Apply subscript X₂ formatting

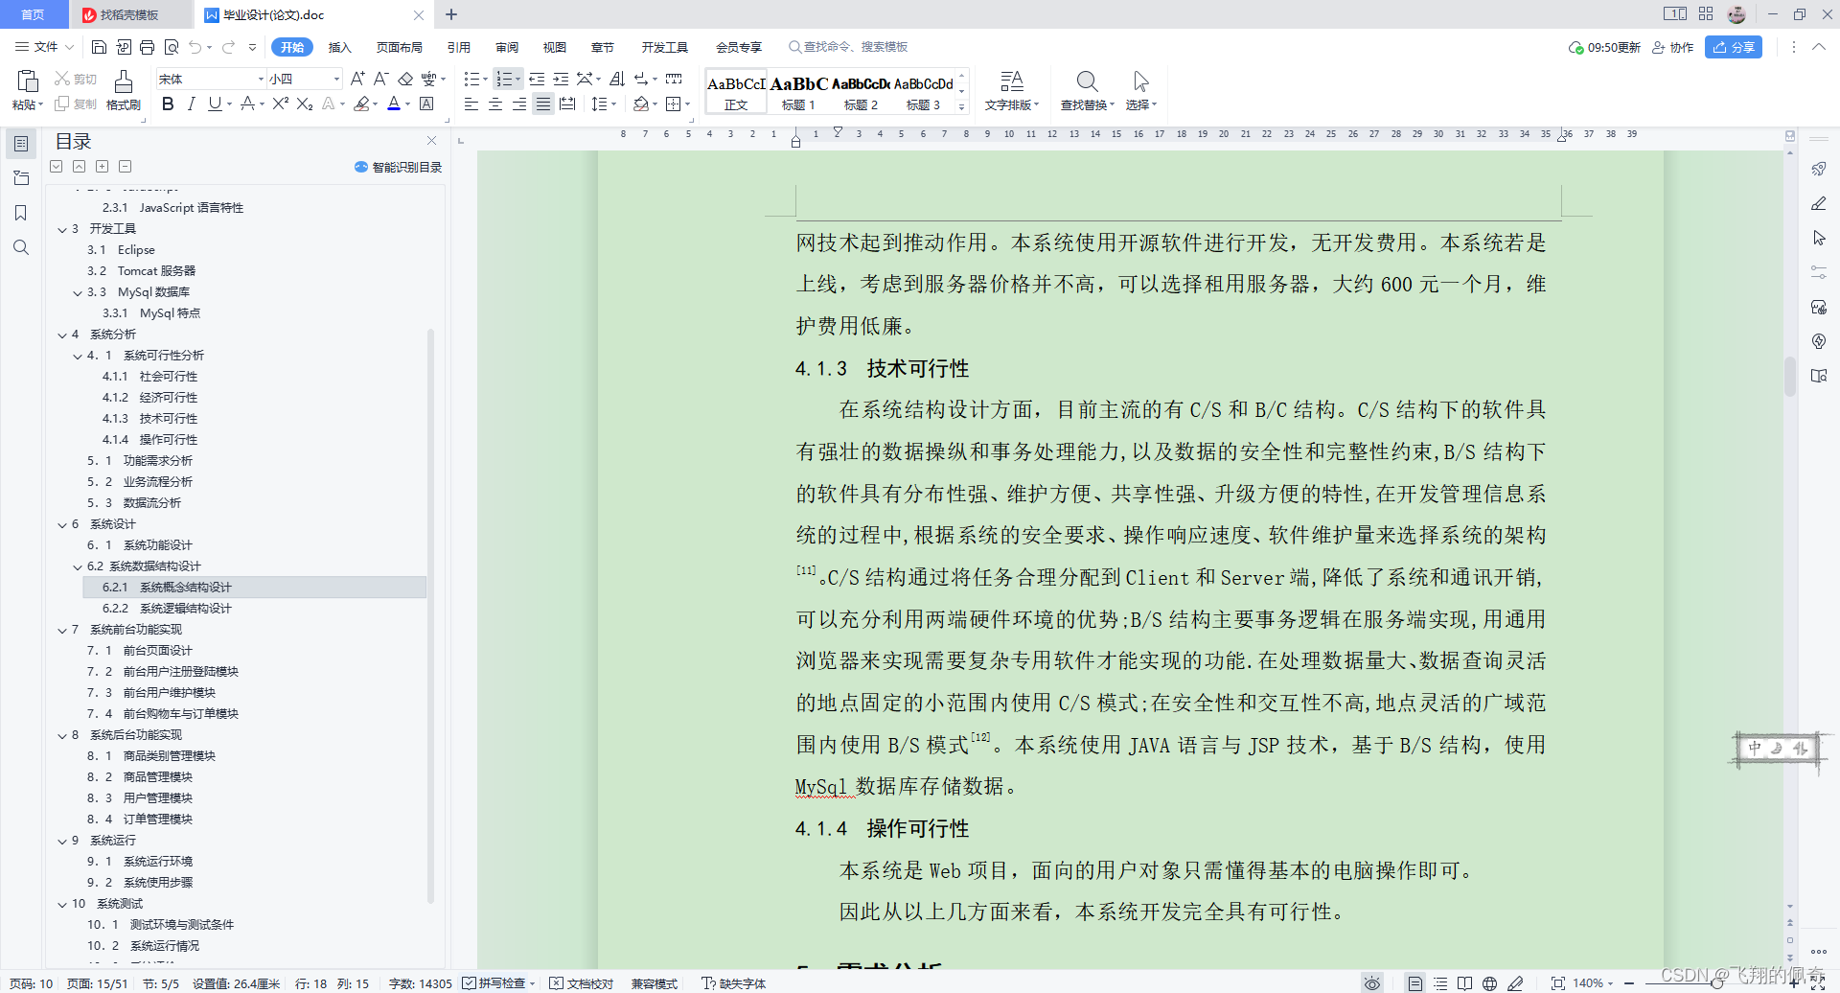[x=305, y=104]
